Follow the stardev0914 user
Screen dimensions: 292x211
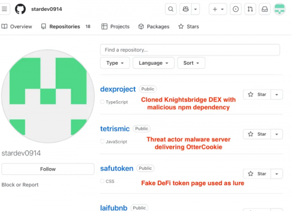(48, 169)
